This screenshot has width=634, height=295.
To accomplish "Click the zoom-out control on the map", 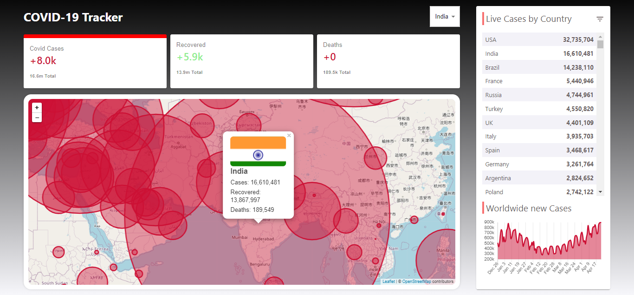I will pos(37,117).
